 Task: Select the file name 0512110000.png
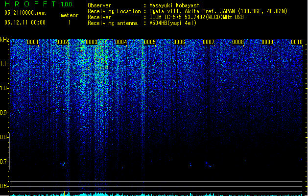point(25,13)
